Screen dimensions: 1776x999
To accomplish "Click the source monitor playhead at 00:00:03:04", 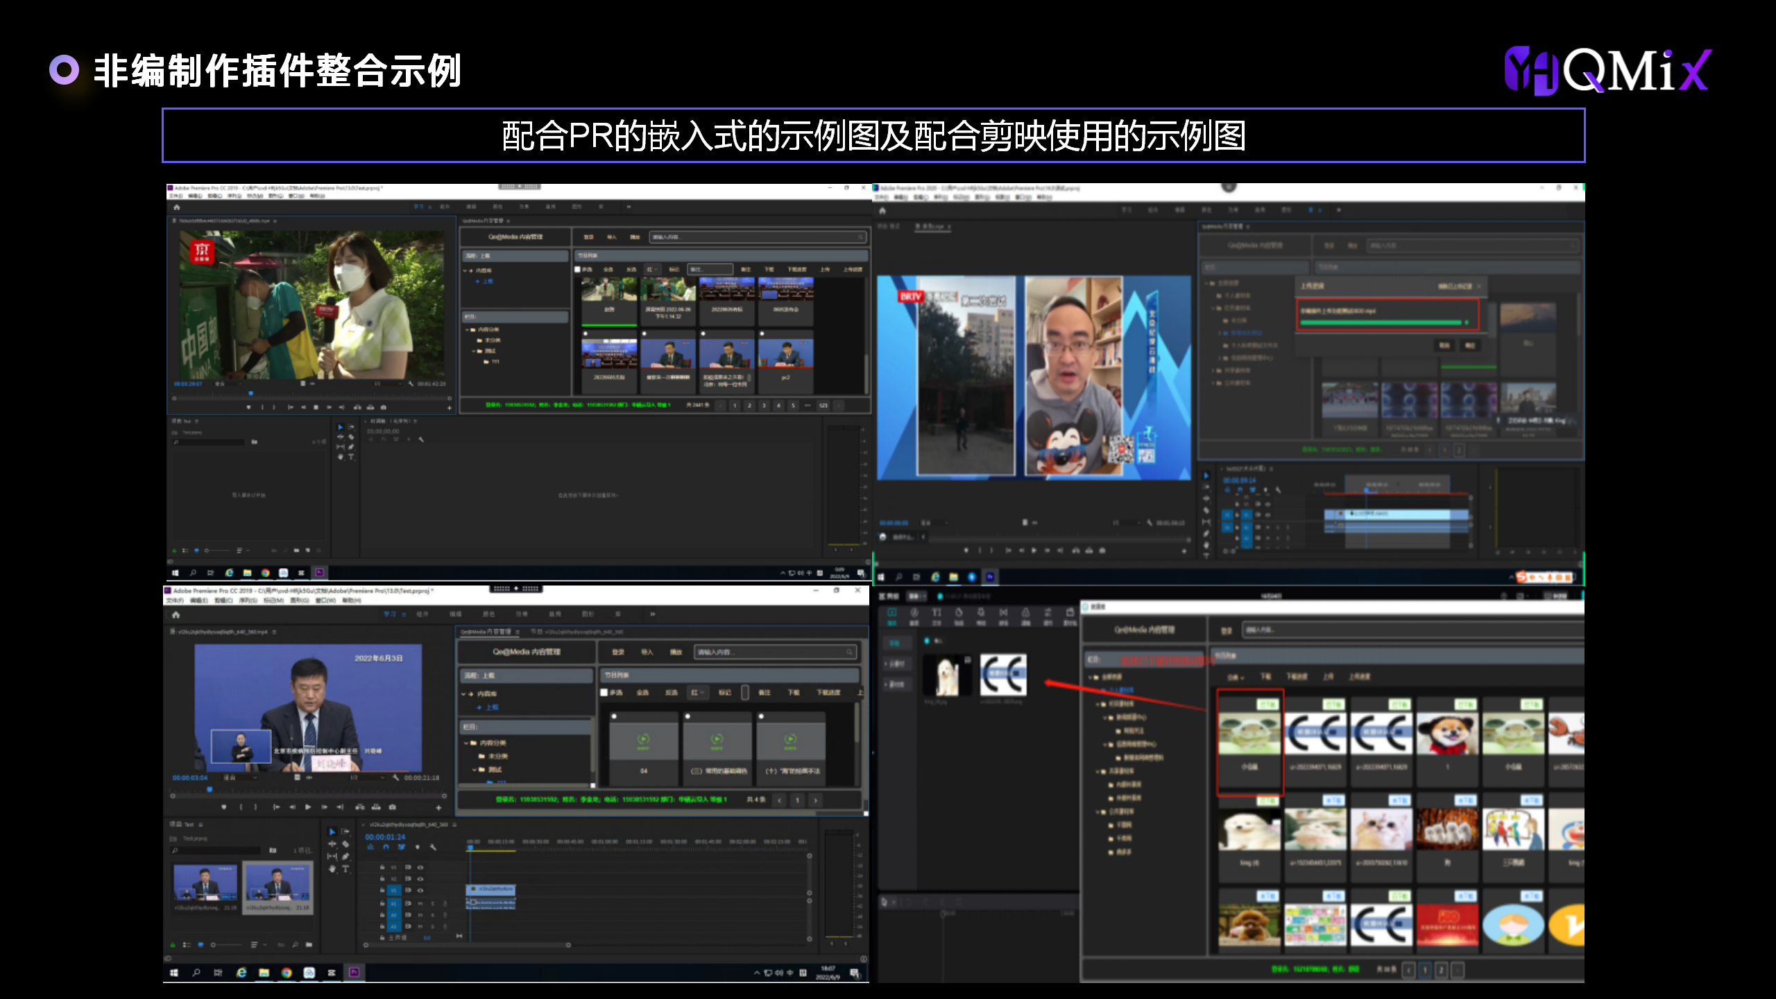I will tap(210, 789).
